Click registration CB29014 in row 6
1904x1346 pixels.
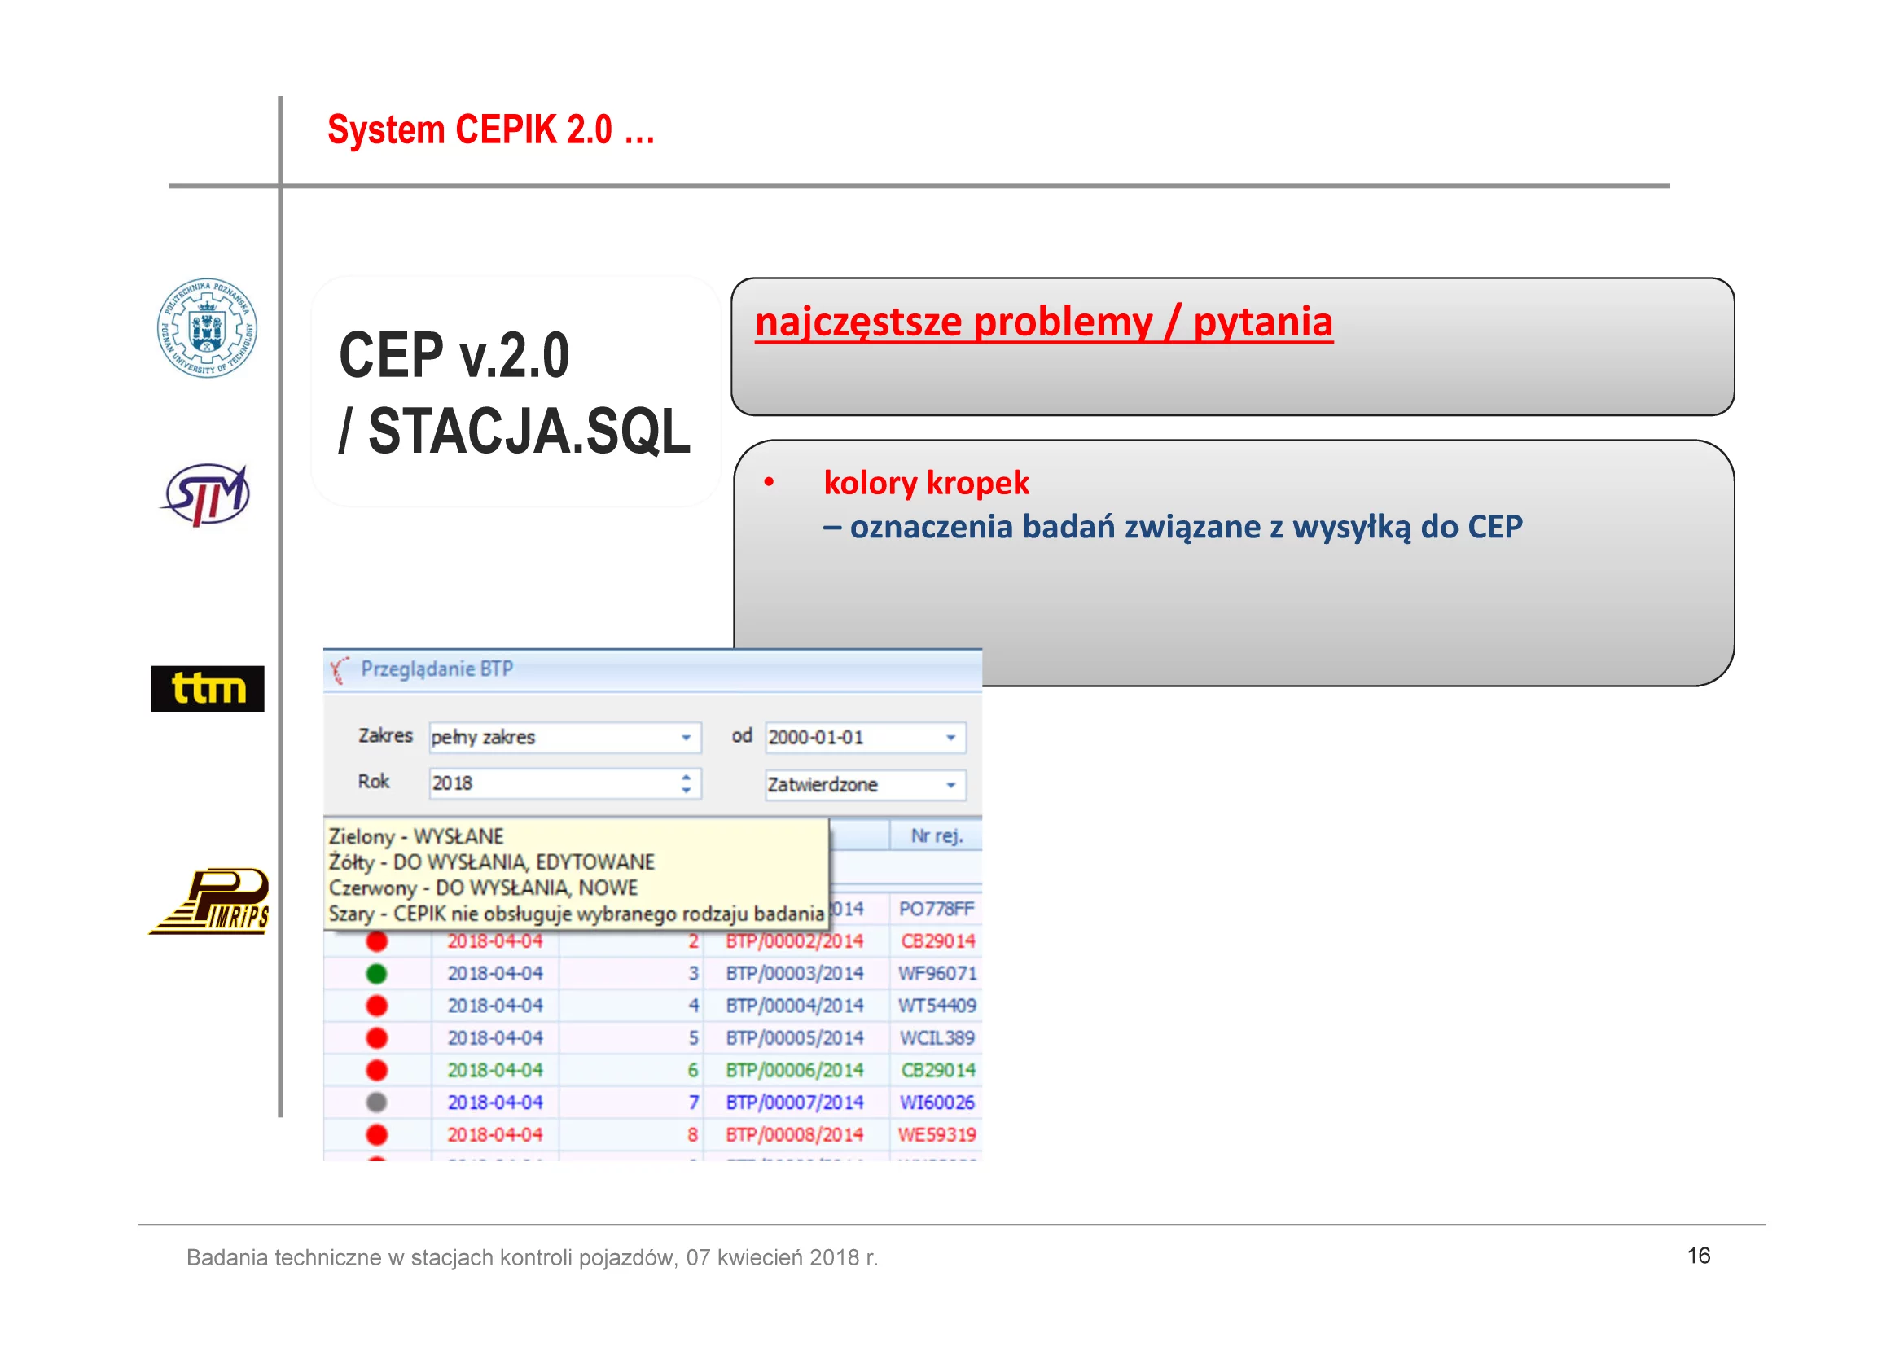coord(939,1072)
